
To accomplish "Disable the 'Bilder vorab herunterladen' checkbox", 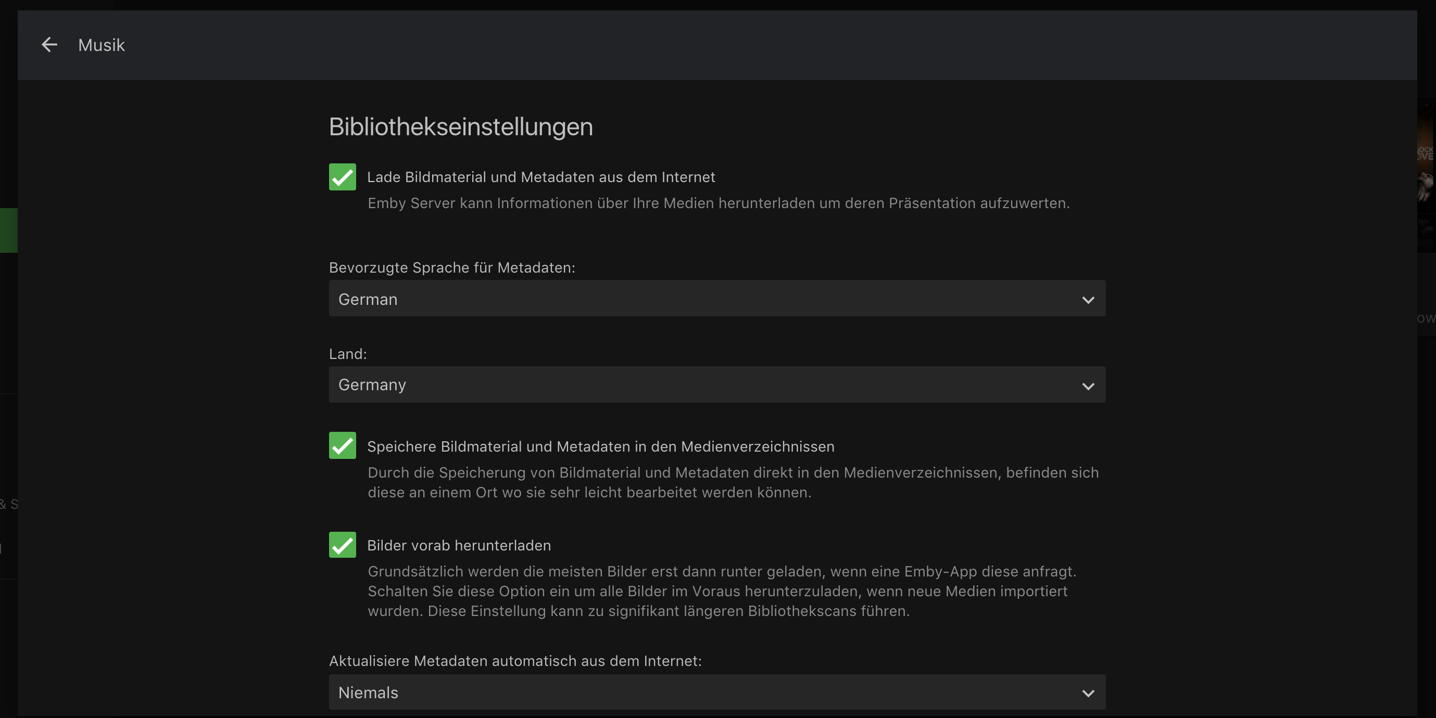I will 342,544.
